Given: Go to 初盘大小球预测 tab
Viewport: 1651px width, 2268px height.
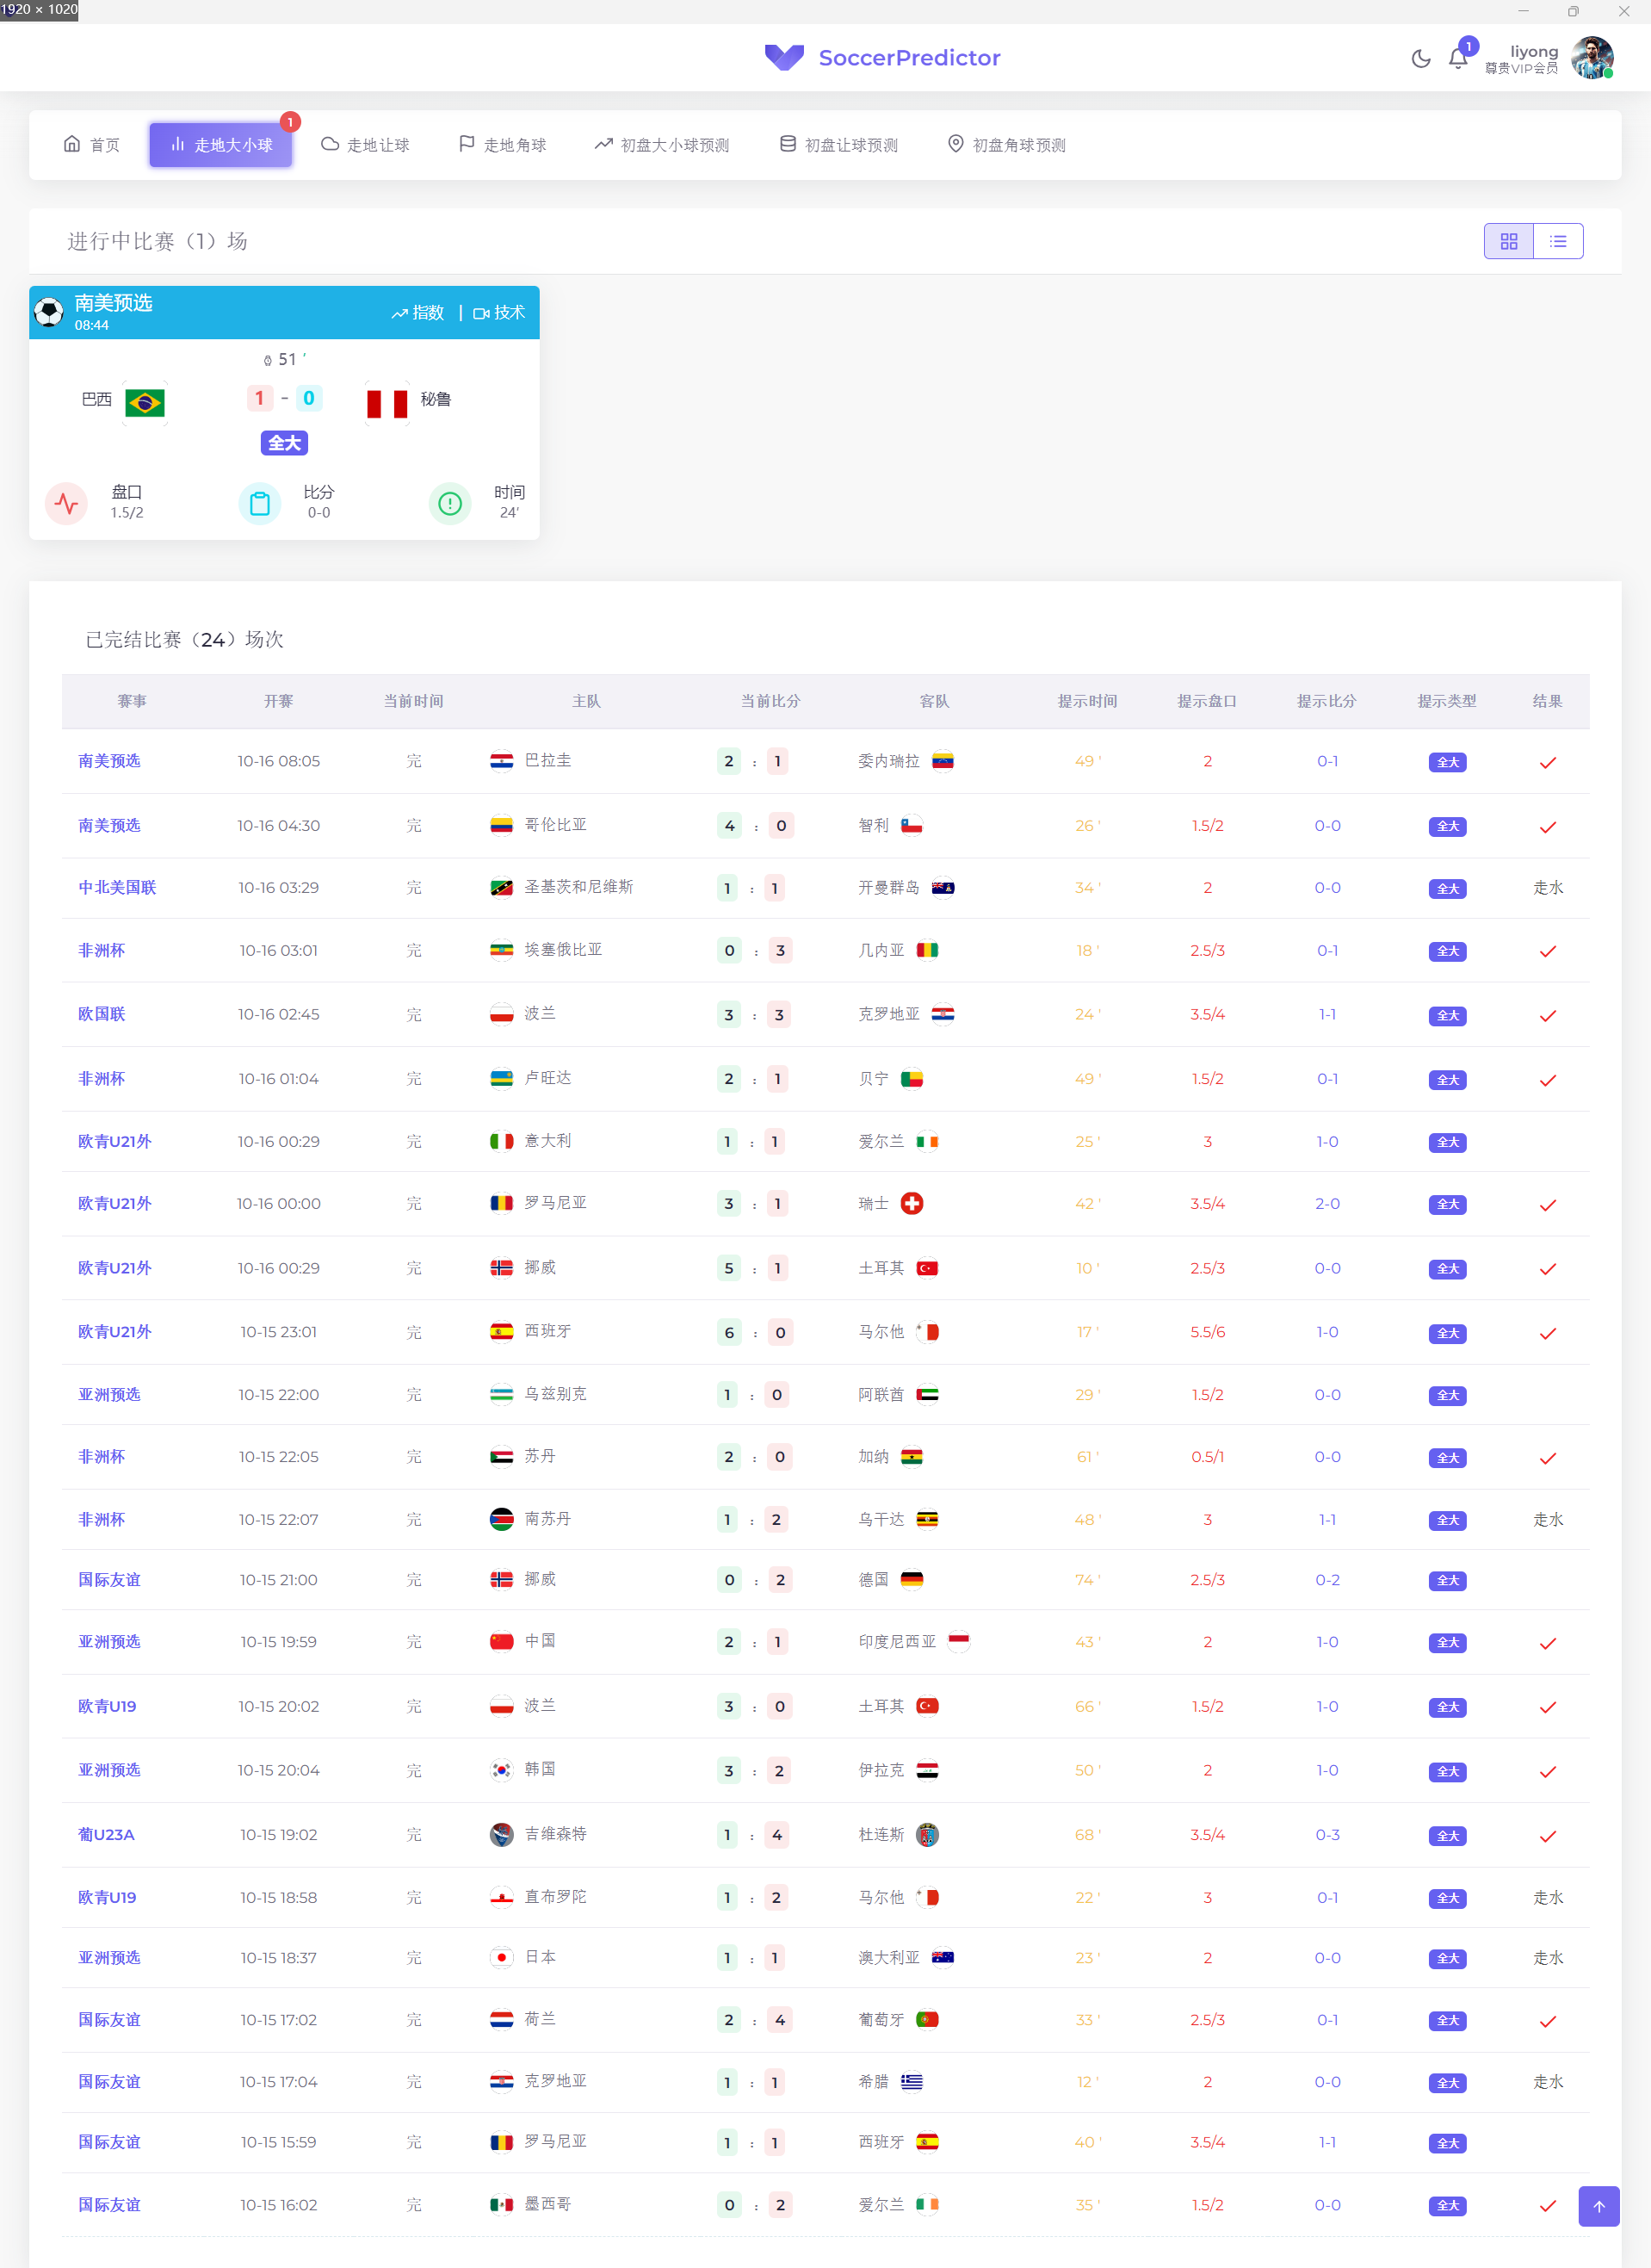Looking at the screenshot, I should tap(662, 145).
